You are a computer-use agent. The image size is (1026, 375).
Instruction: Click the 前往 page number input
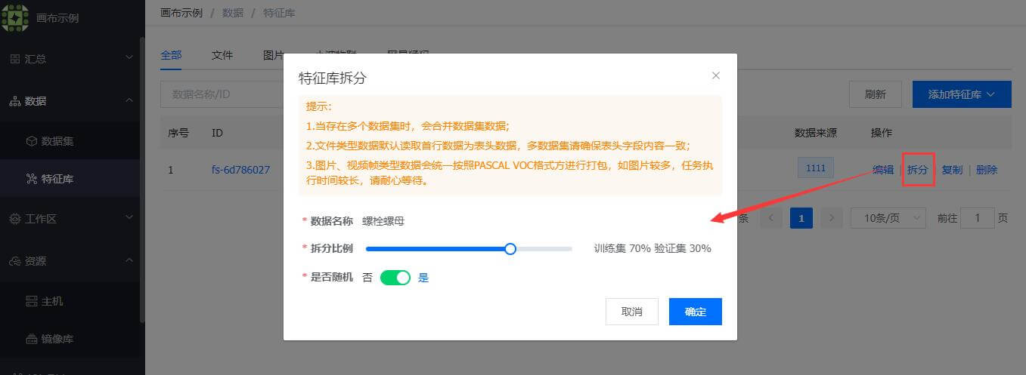click(x=979, y=218)
